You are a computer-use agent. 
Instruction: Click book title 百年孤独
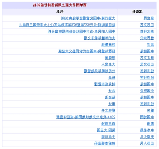108,123
